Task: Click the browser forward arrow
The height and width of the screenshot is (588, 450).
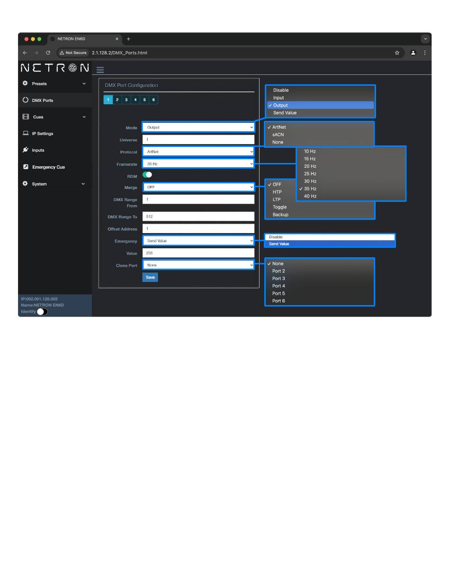Action: pos(36,53)
